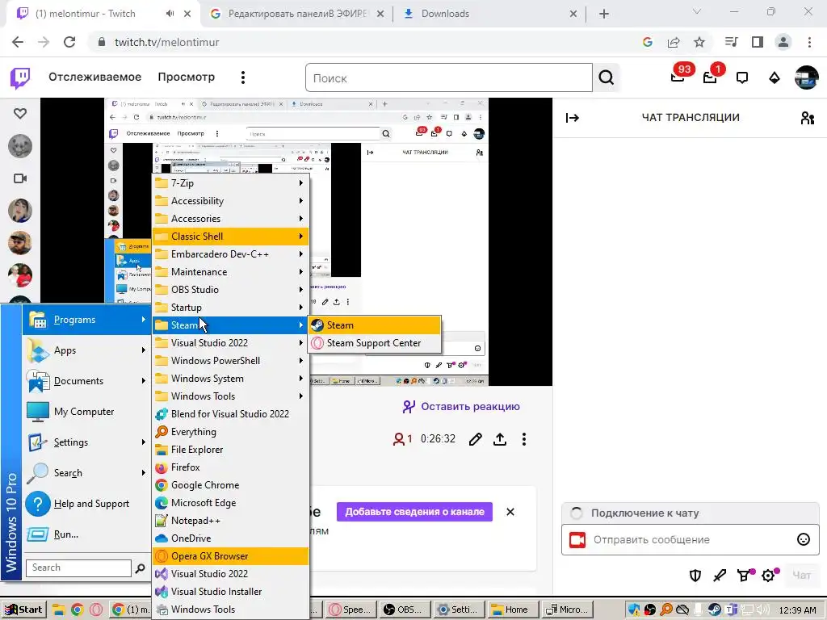The width and height of the screenshot is (827, 620).
Task: Select Steam Support Center submenu item
Action: click(375, 343)
